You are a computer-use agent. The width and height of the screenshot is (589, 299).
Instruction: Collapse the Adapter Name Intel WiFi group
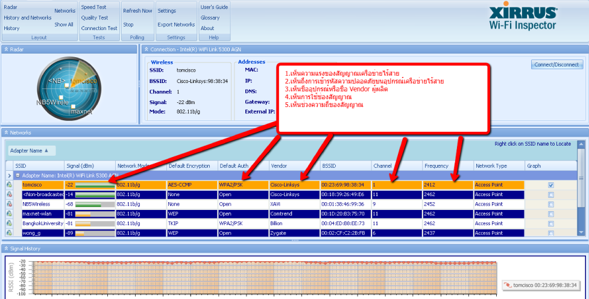point(17,175)
